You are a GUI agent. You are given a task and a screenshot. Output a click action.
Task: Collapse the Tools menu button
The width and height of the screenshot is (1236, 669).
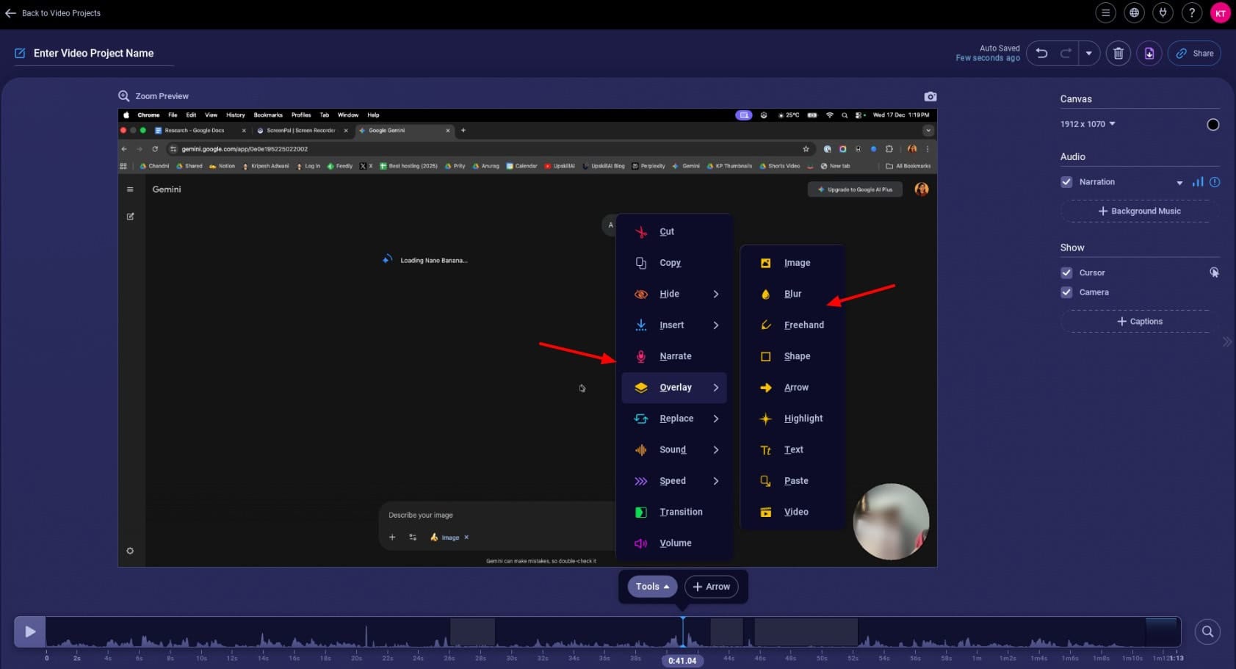651,587
